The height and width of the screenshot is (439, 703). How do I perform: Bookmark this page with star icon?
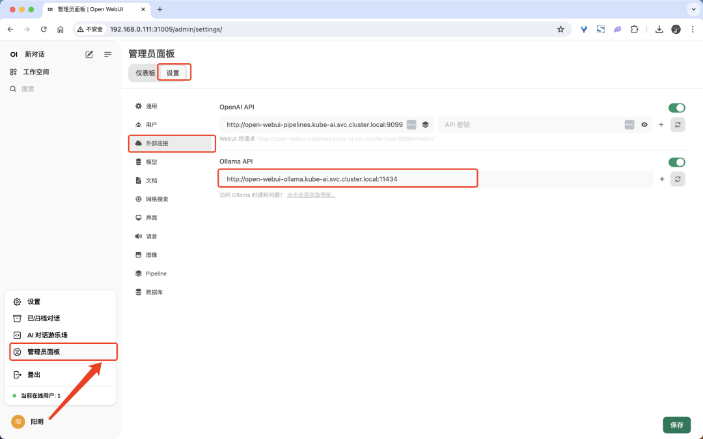coord(560,29)
